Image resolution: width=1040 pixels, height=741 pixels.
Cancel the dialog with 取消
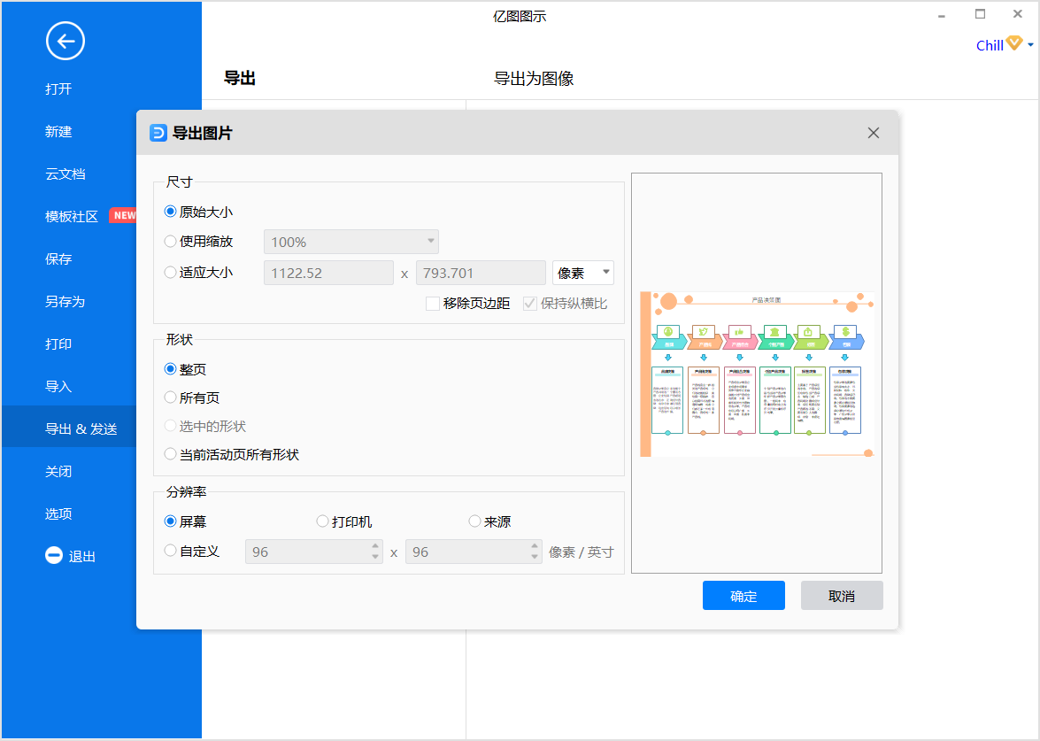click(x=842, y=596)
